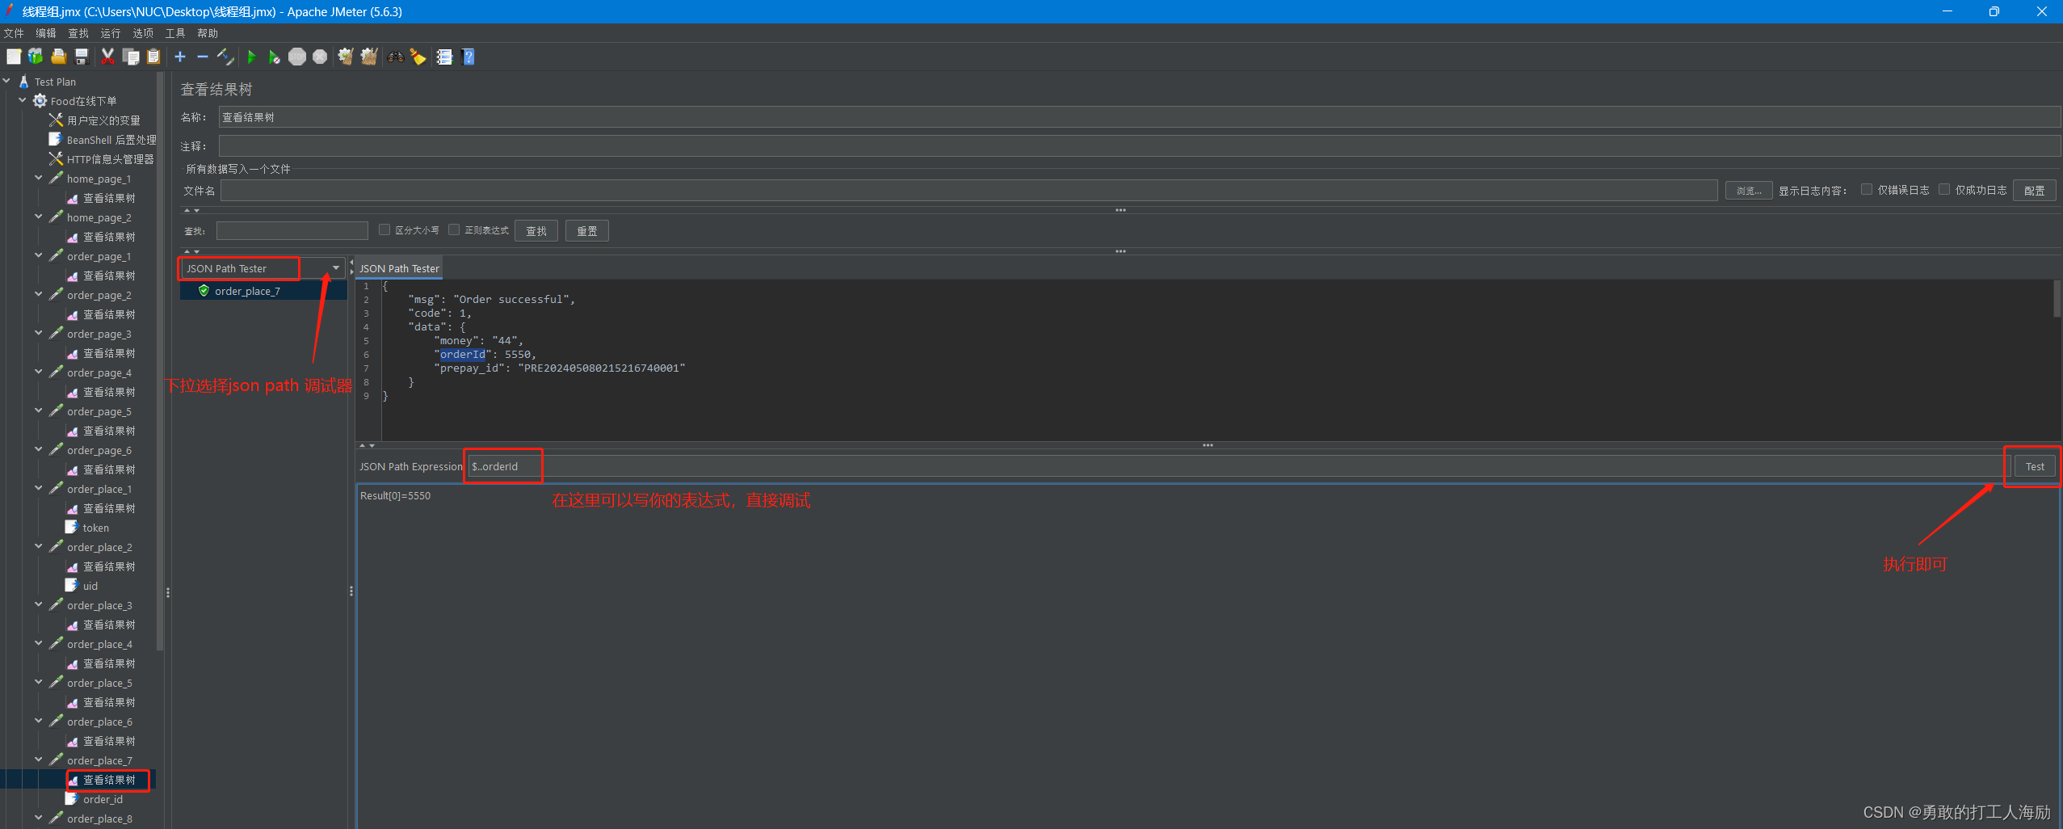Toggle the 正则表达式 checkbox
Screen dimensions: 2063x829
(x=454, y=230)
